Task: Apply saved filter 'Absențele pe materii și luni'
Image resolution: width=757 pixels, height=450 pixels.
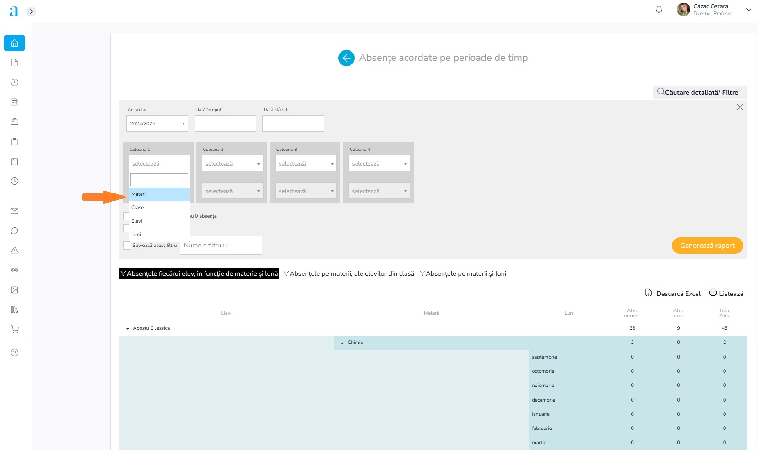Action: (463, 273)
